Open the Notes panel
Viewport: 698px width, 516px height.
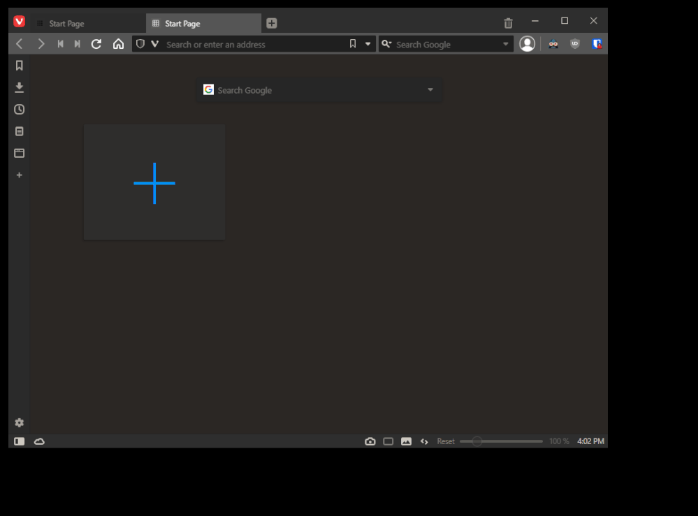[x=19, y=131]
